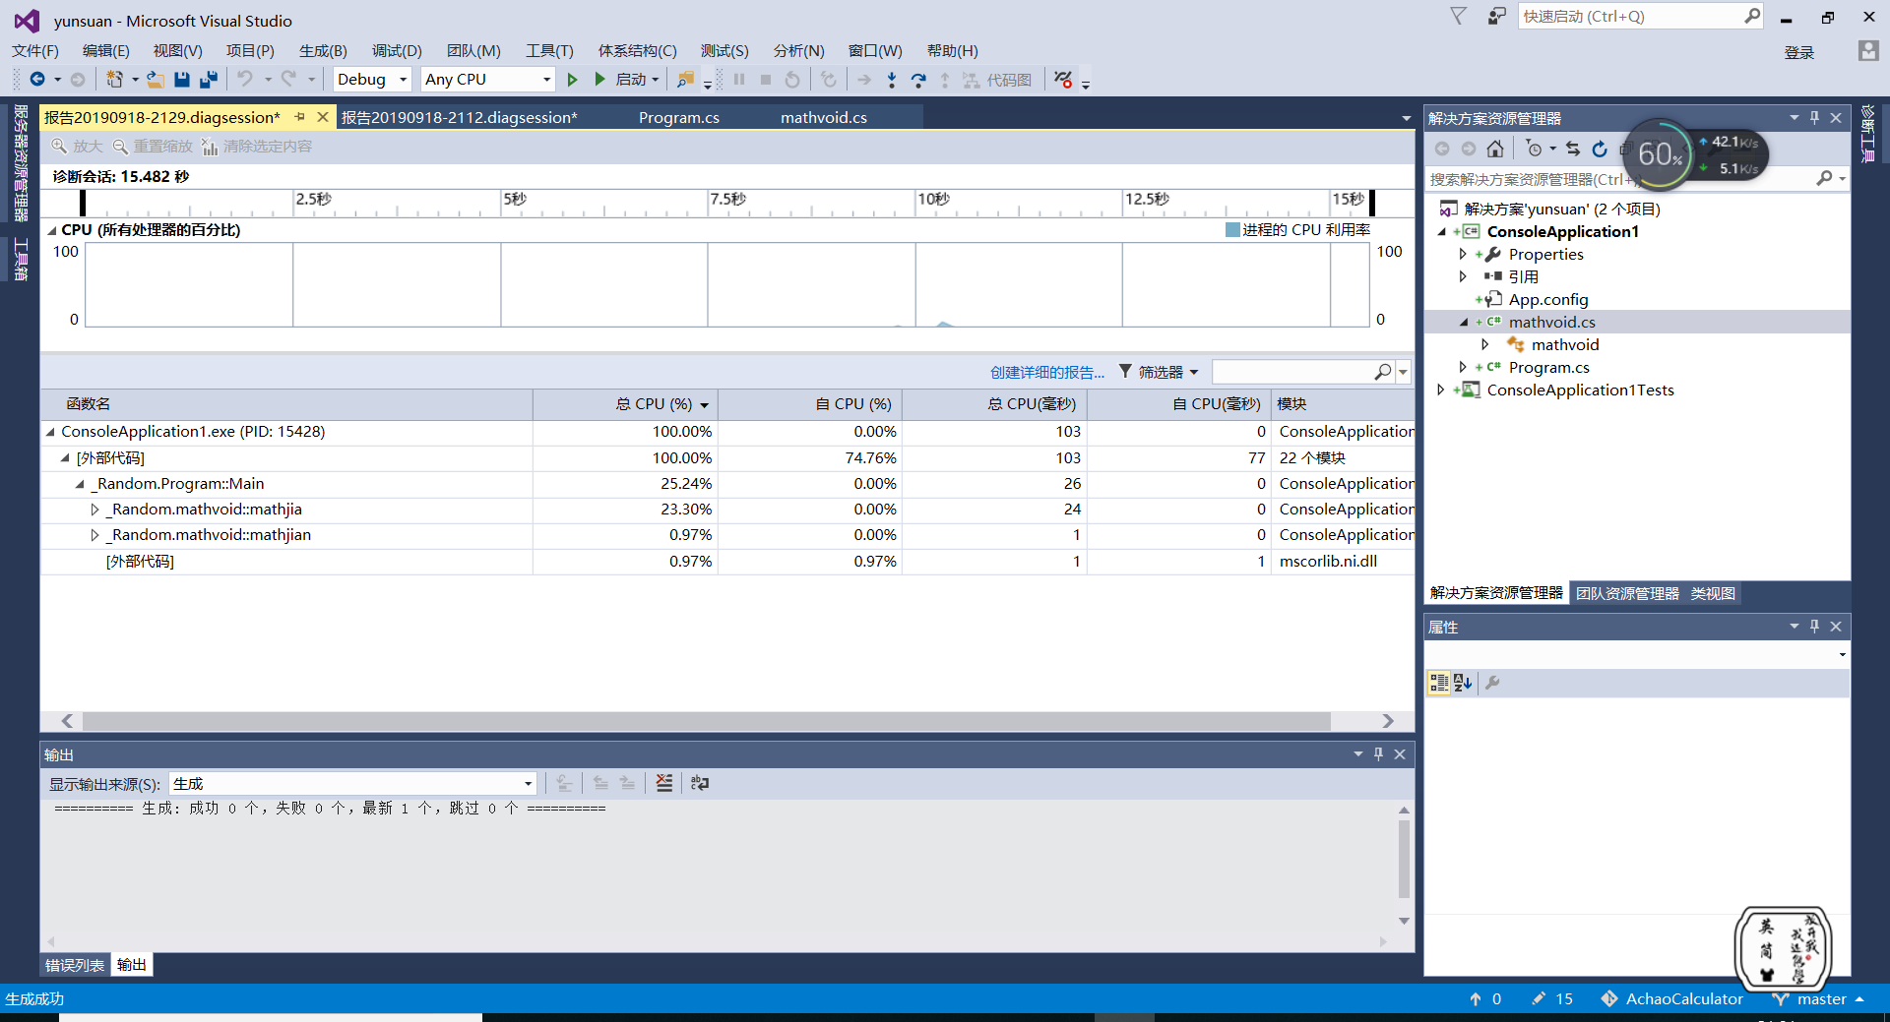The image size is (1890, 1022).
Task: Start without debugging with the green play icon
Action: 572,80
